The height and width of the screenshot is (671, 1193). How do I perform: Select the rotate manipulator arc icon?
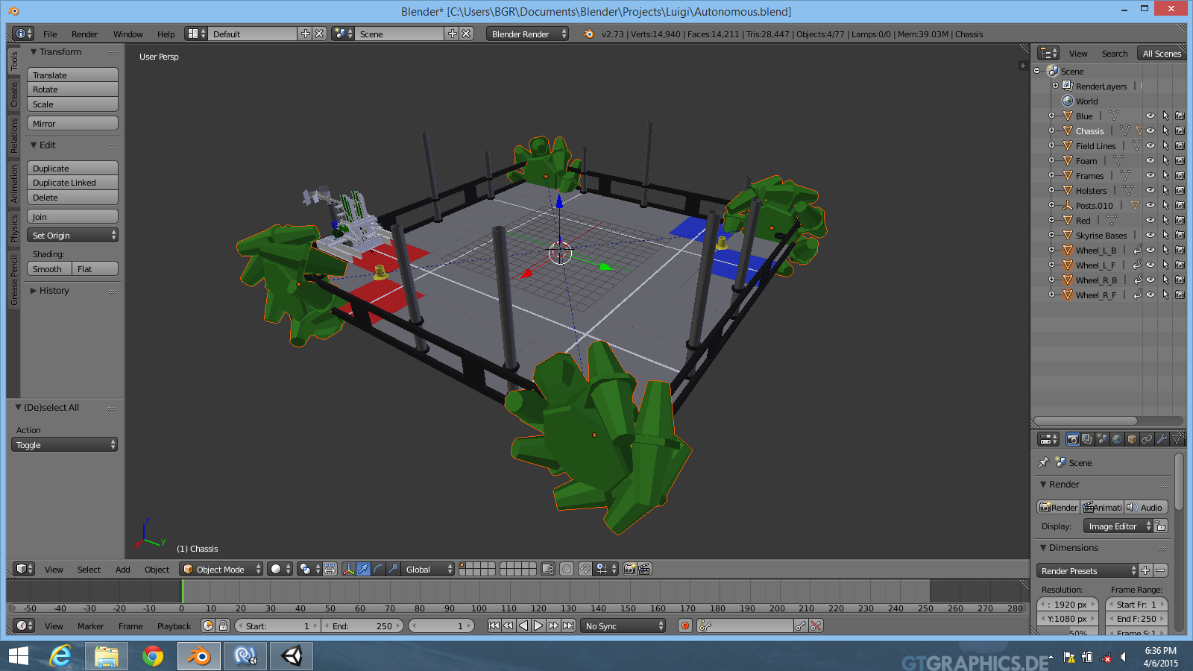(378, 569)
